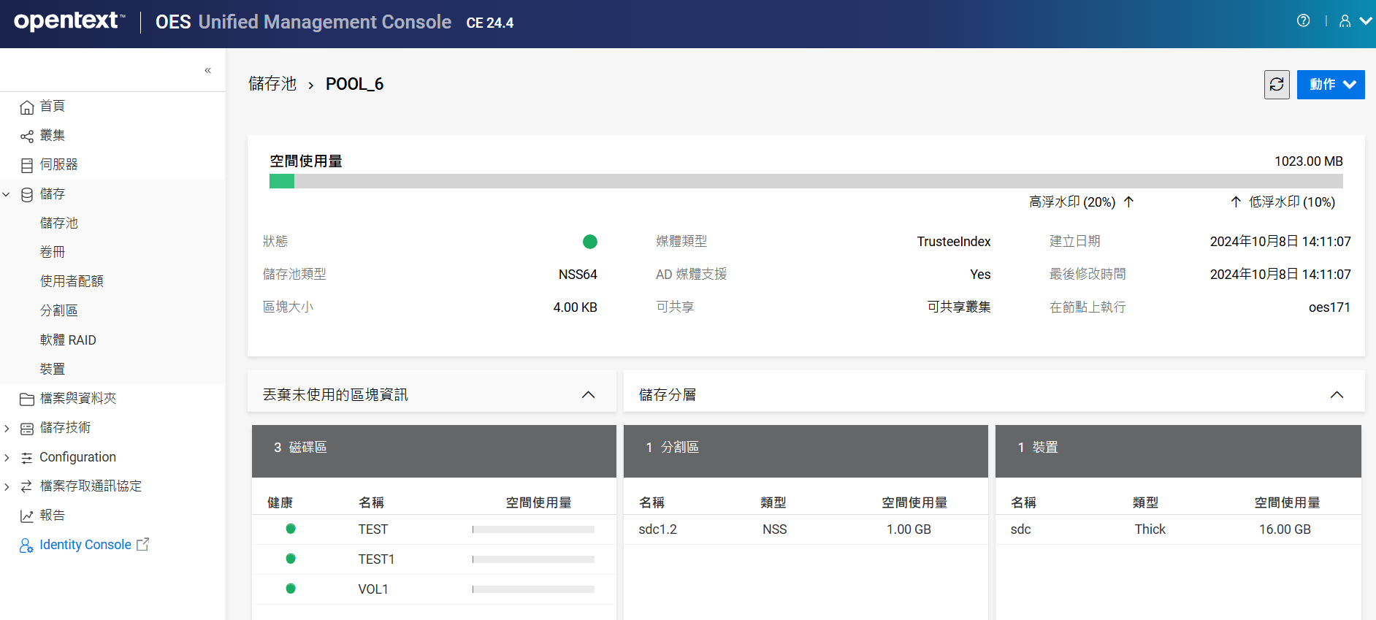The height and width of the screenshot is (620, 1376).
Task: Open the help question mark icon
Action: pos(1303,21)
